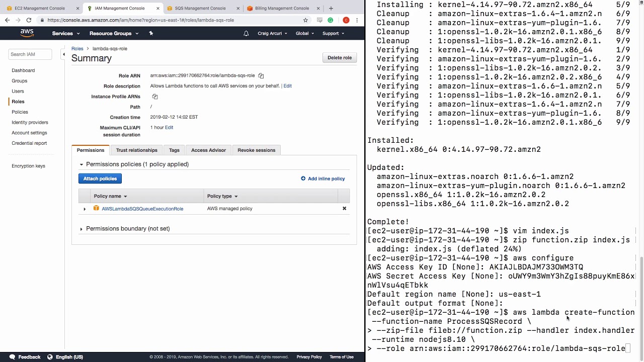Close the EC2 Management Console tab

pos(77,8)
